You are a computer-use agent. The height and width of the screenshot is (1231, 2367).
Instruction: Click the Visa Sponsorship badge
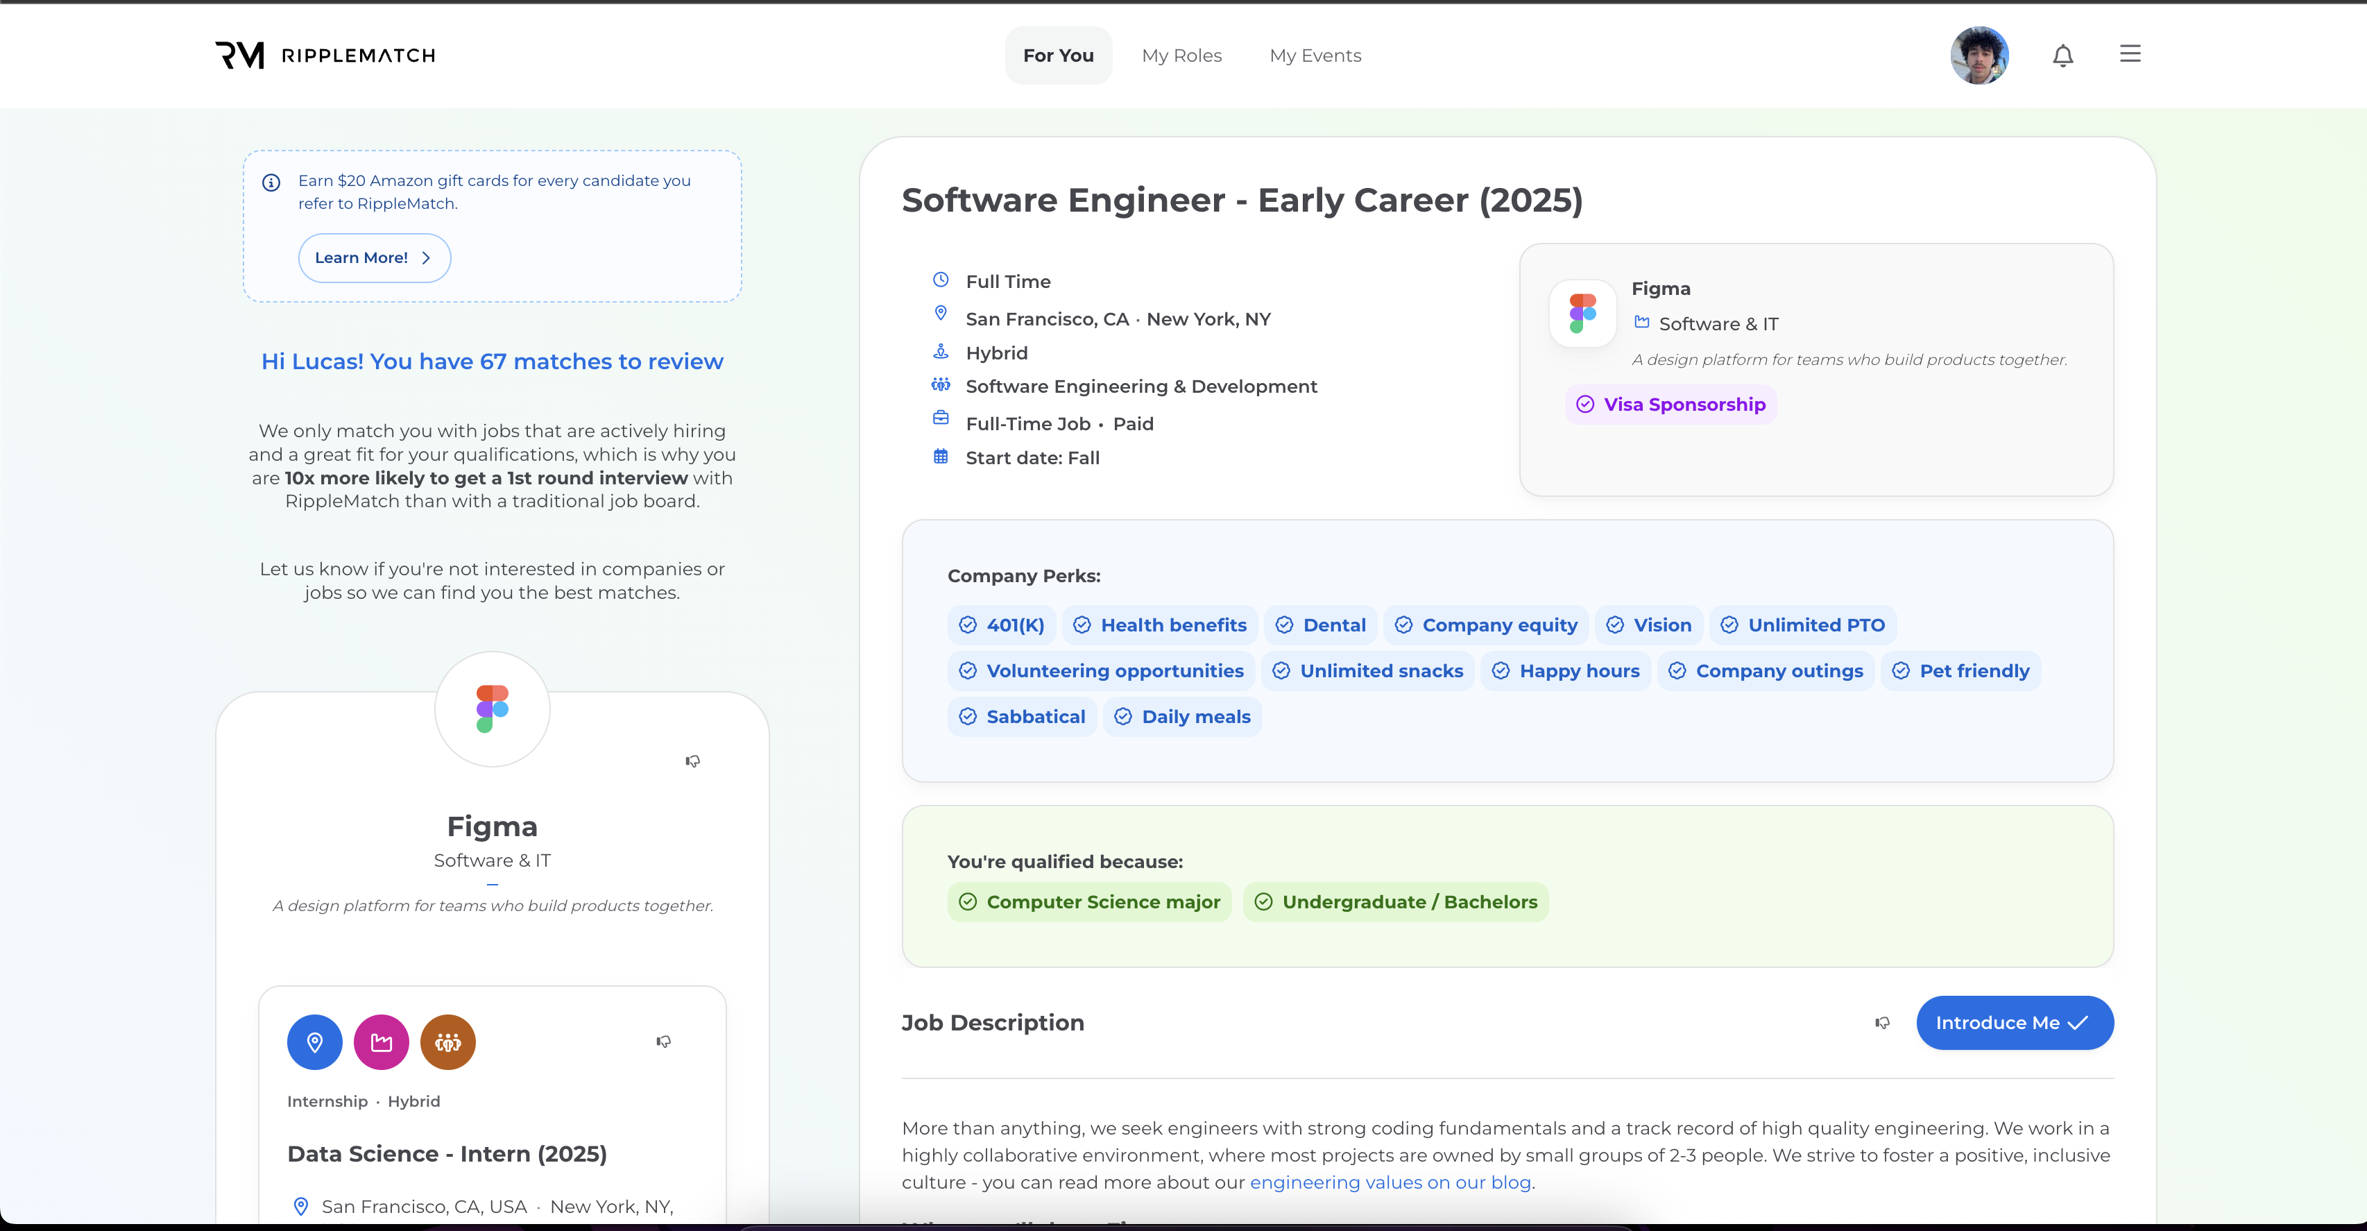coord(1670,405)
